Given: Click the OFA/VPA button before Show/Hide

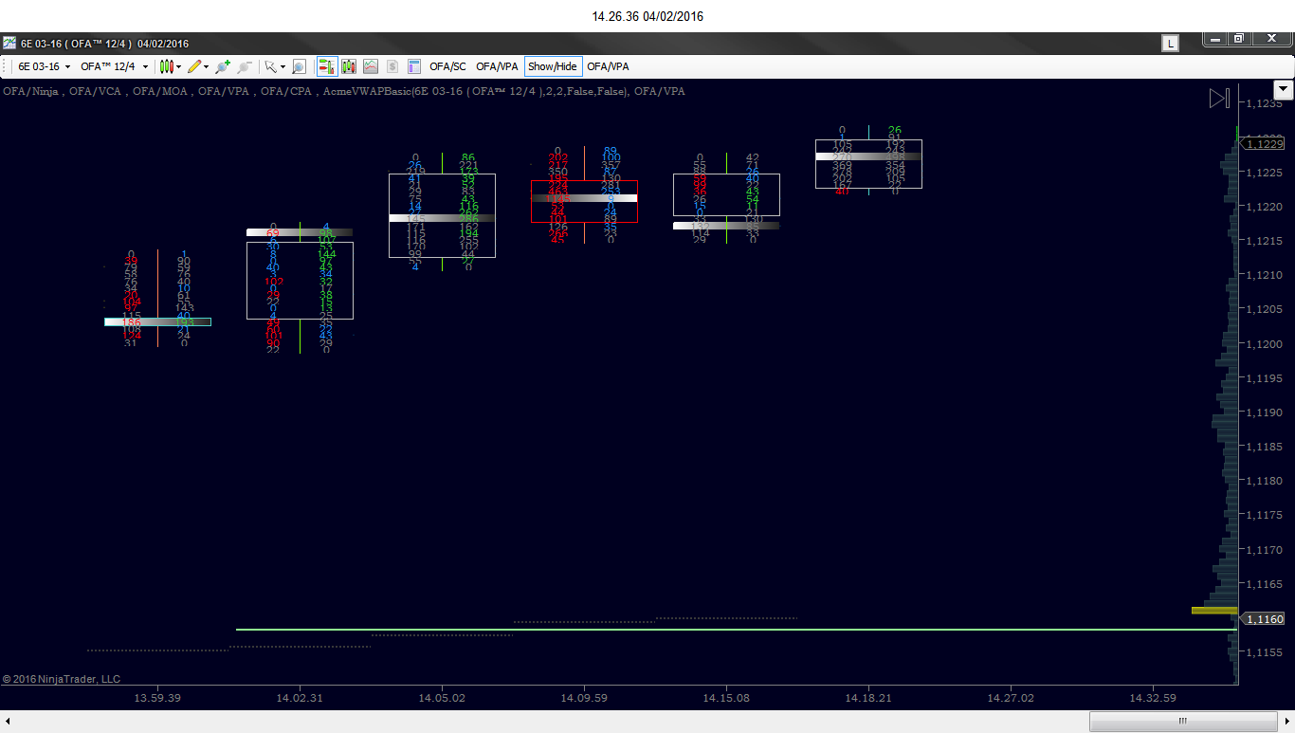Looking at the screenshot, I should [x=497, y=66].
